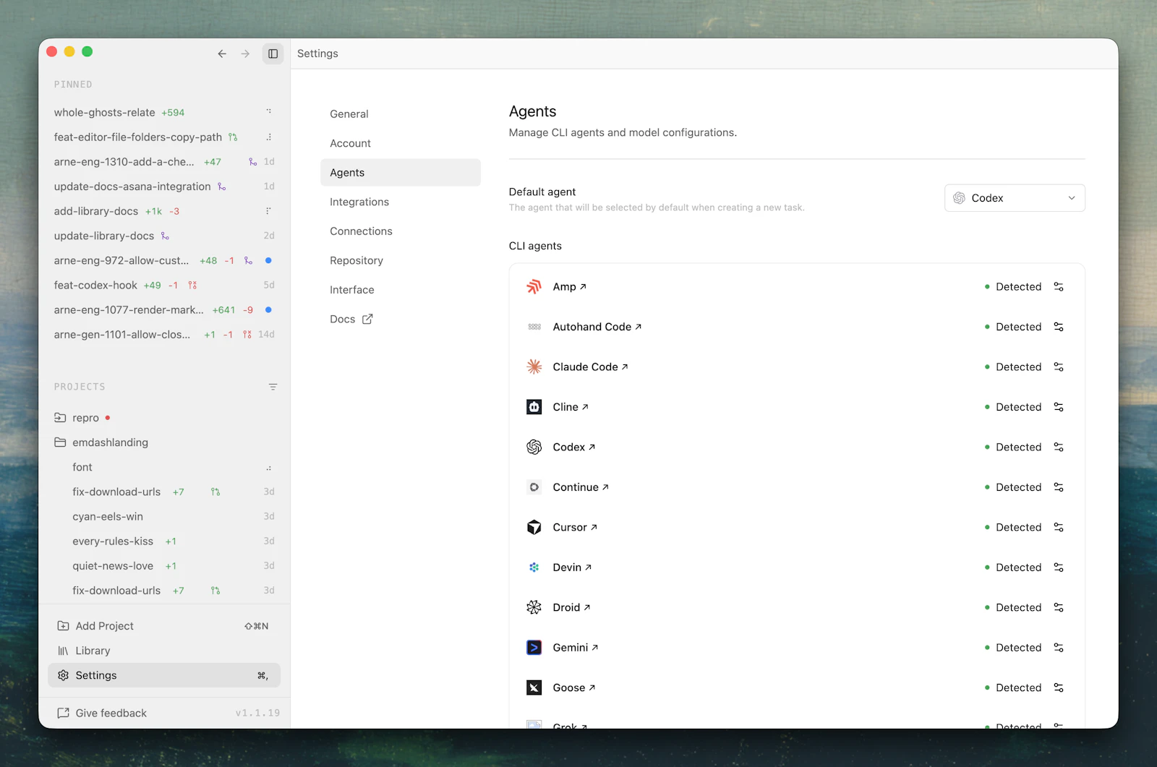1157x767 pixels.
Task: Click the Gemini logo icon
Action: coord(534,648)
